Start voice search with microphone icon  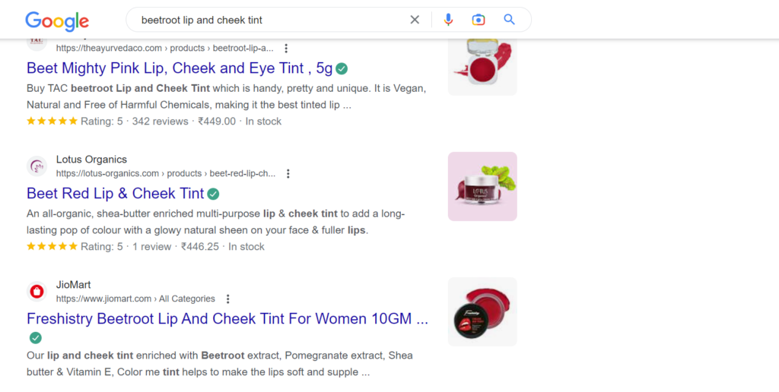coord(448,20)
